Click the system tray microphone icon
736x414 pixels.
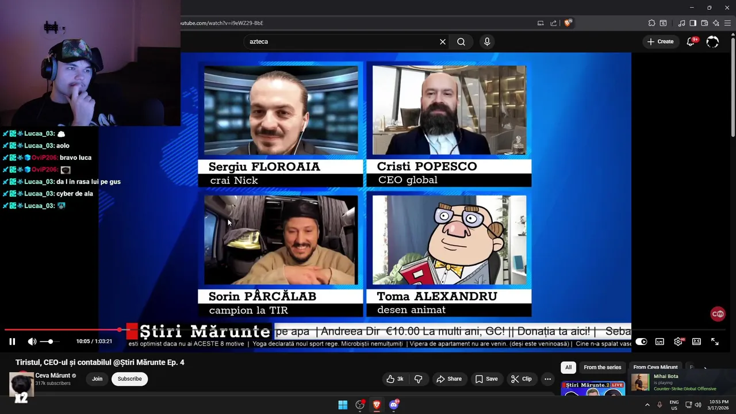pyautogui.click(x=660, y=405)
